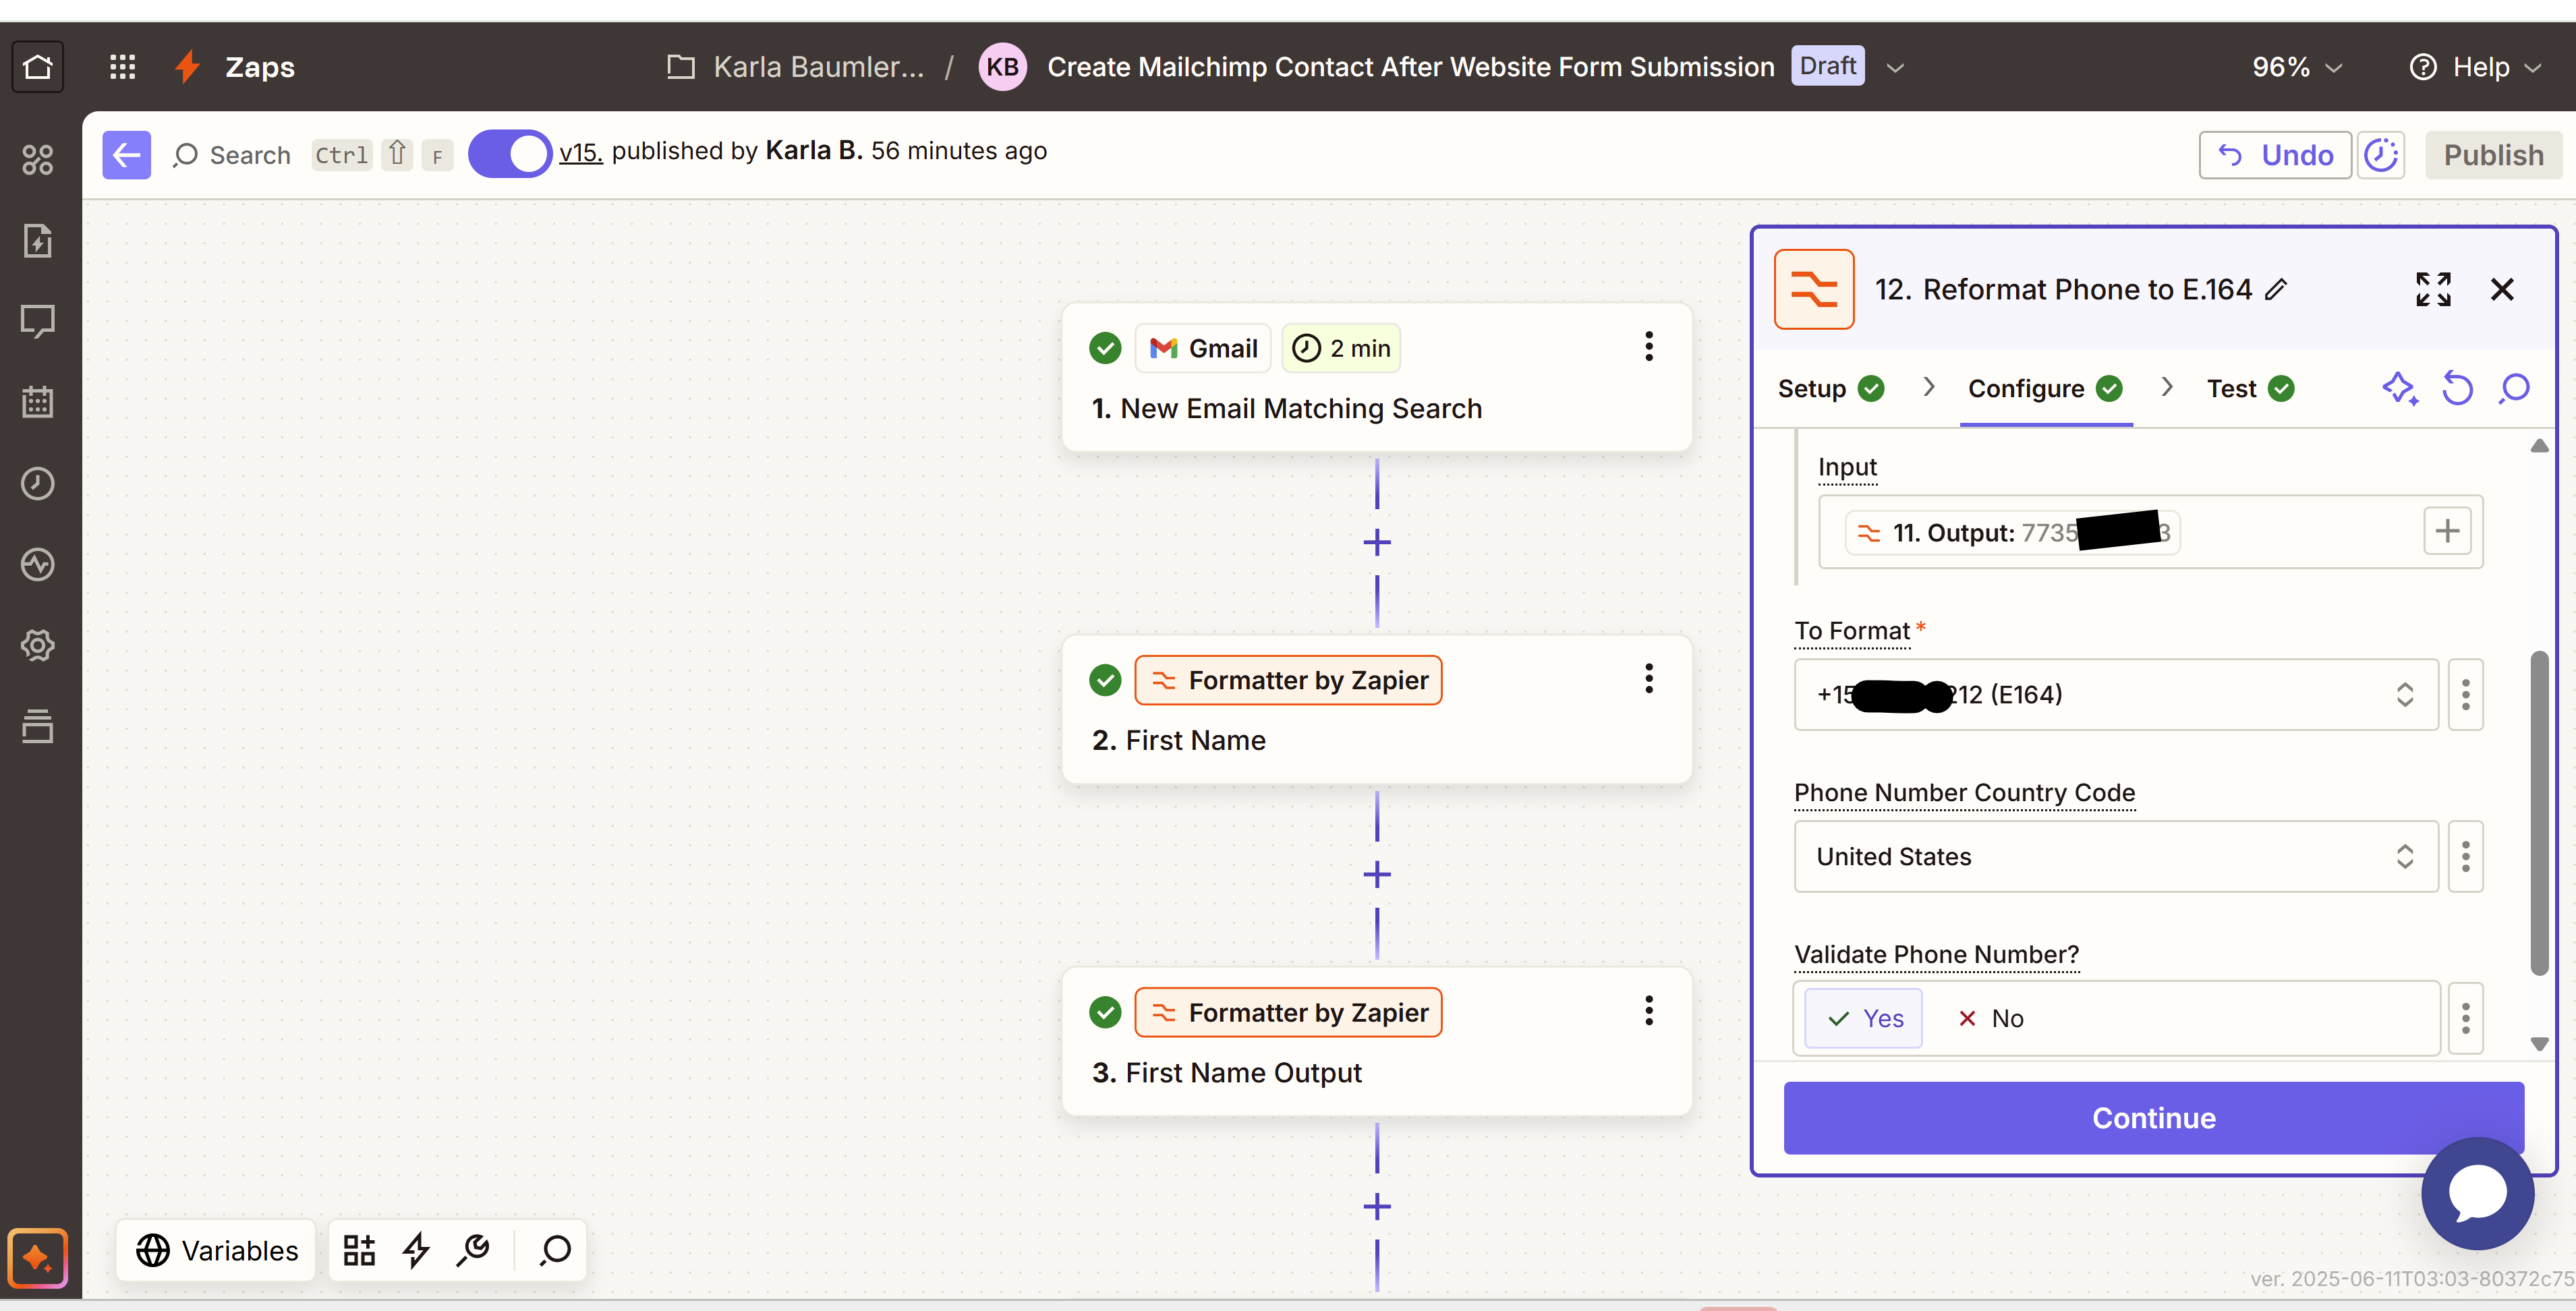Open the sidebar comments icon
2576x1311 pixels.
pyautogui.click(x=38, y=322)
